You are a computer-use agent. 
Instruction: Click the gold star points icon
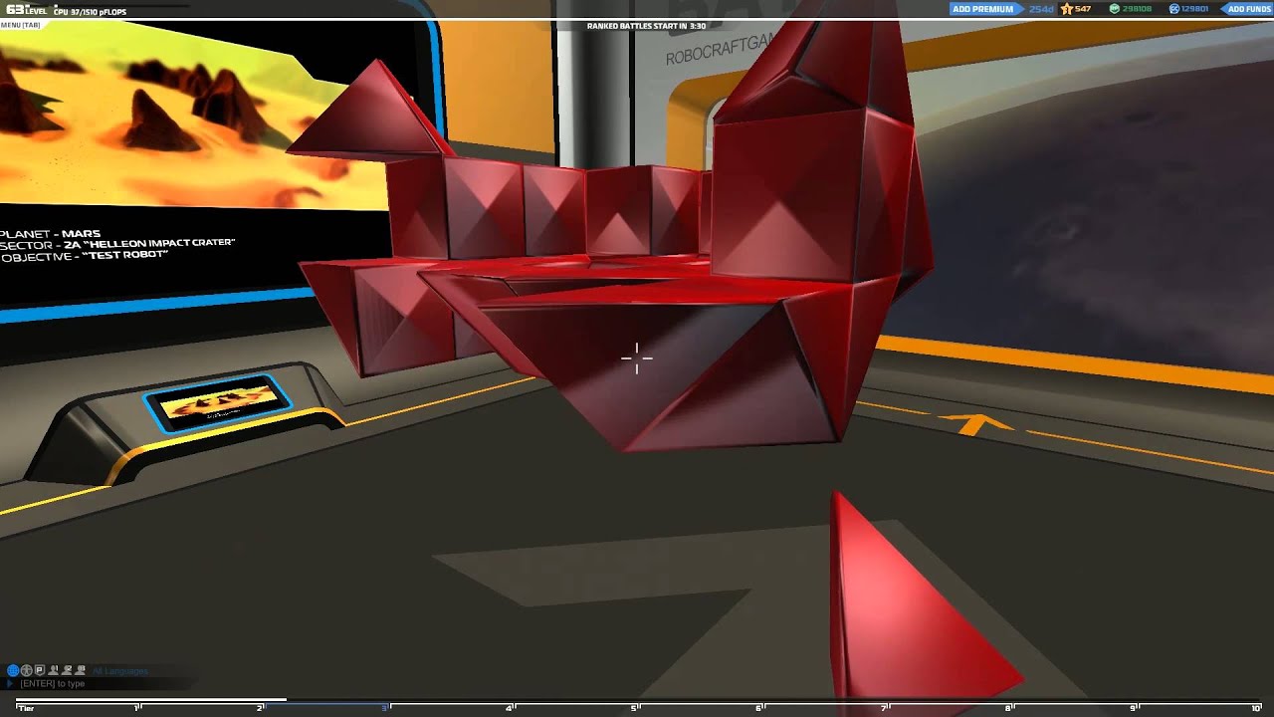(1066, 9)
